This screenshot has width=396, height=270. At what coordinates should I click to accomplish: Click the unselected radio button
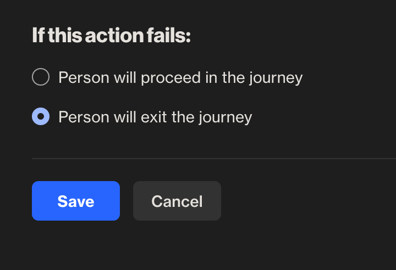click(x=41, y=77)
